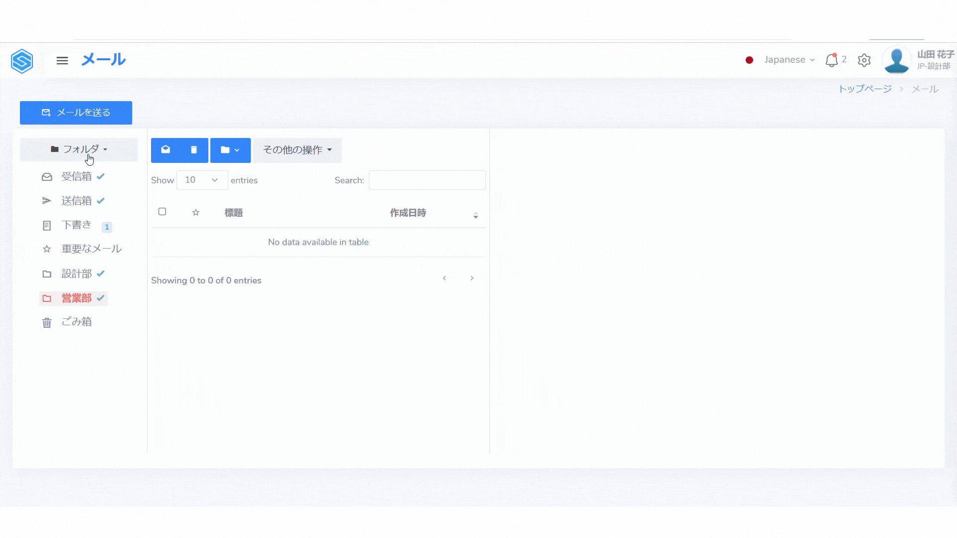Screen dimensions: 957x538
Task: Click the user avatar picture
Action: click(x=896, y=60)
